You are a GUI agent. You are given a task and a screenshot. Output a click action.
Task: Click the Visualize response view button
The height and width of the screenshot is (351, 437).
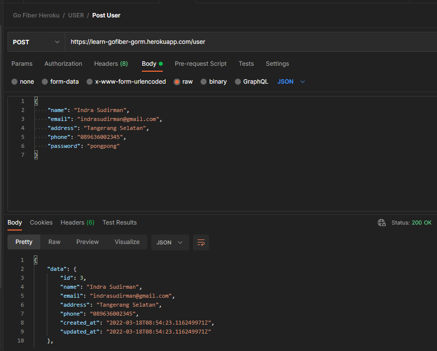(127, 242)
